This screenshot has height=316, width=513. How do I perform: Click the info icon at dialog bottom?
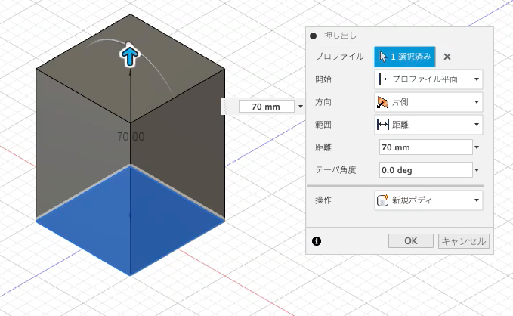(x=317, y=241)
